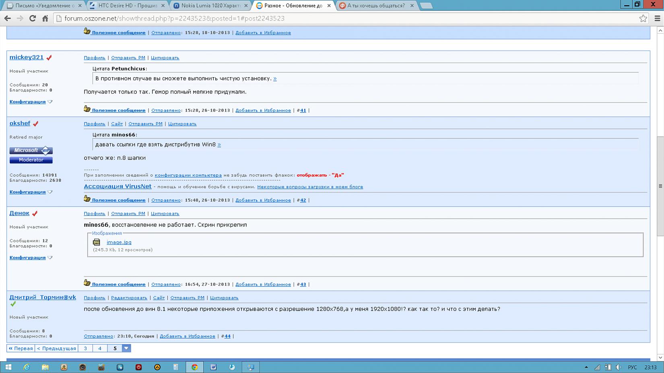Open the Профиль link in Денок's post
This screenshot has height=373, width=664.
coord(95,213)
